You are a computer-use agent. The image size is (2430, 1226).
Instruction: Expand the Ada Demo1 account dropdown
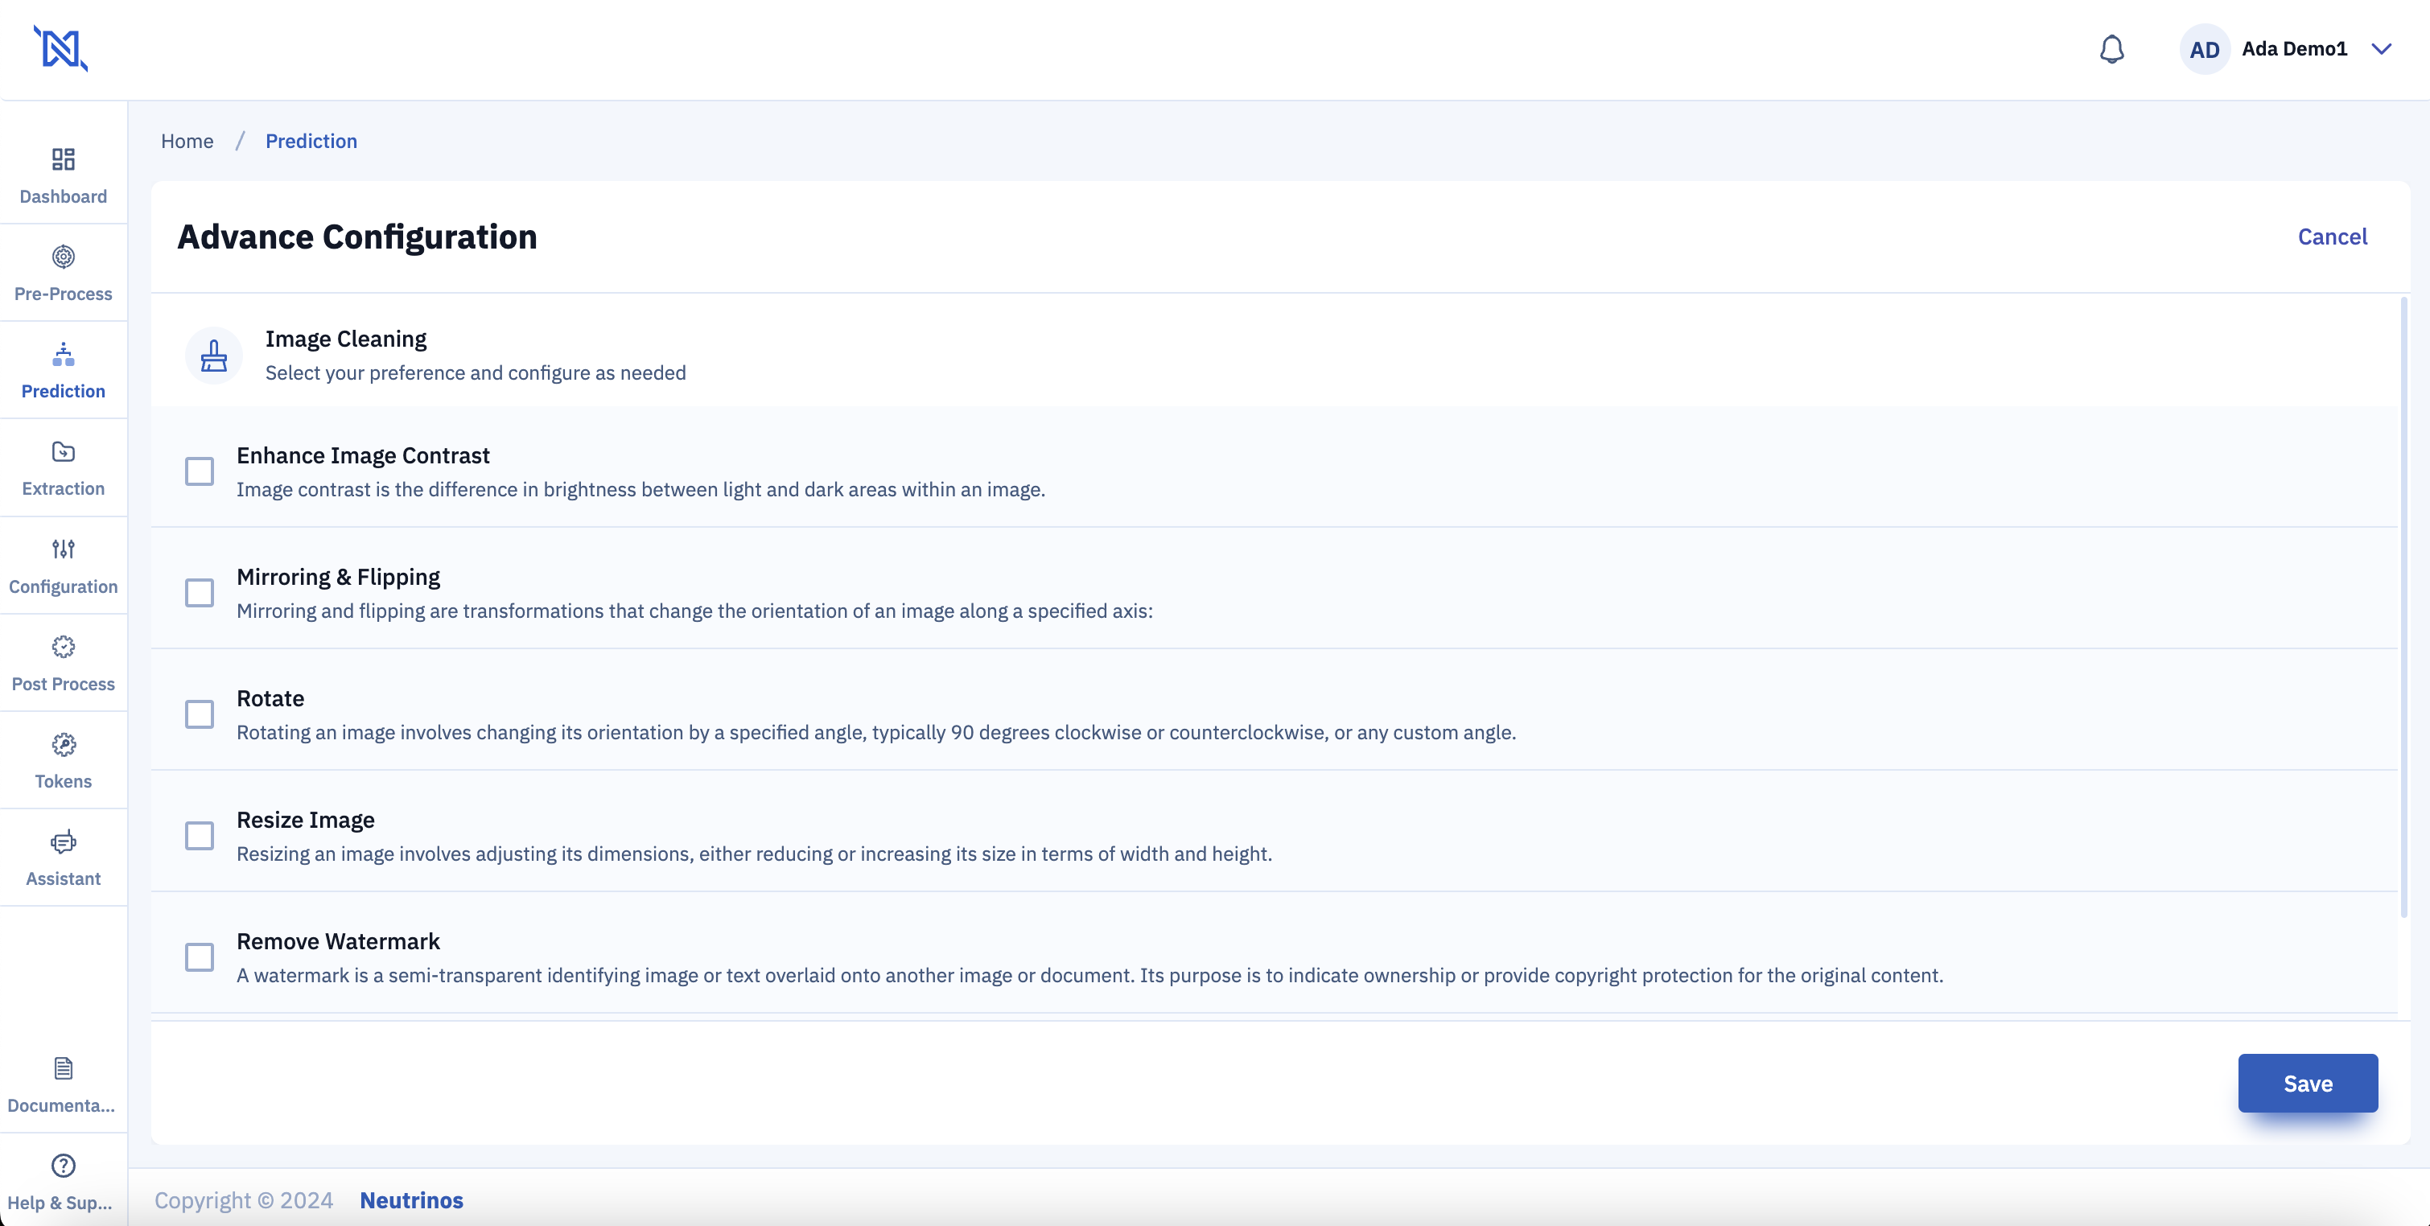click(2381, 49)
